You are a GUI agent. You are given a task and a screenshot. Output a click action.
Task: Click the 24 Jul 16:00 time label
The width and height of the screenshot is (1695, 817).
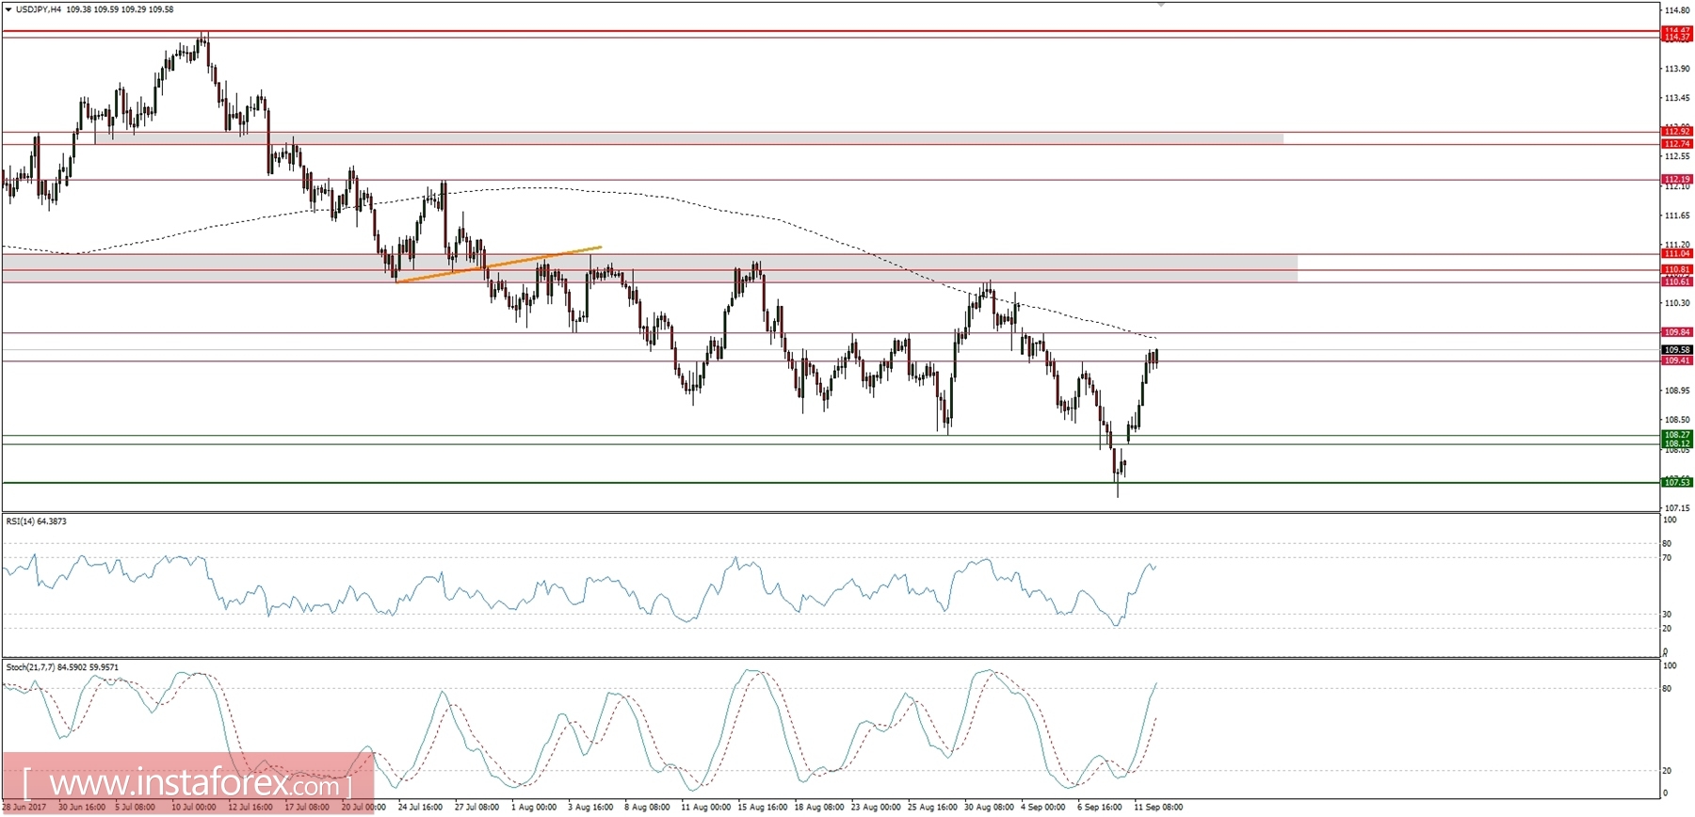(420, 807)
